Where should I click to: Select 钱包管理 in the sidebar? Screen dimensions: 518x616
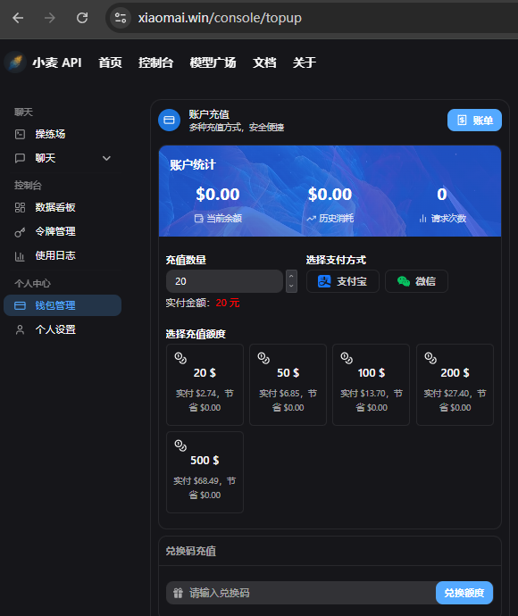(x=63, y=305)
